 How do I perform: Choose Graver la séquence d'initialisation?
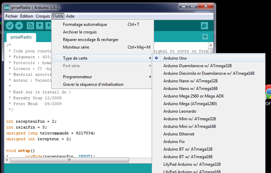[102, 84]
